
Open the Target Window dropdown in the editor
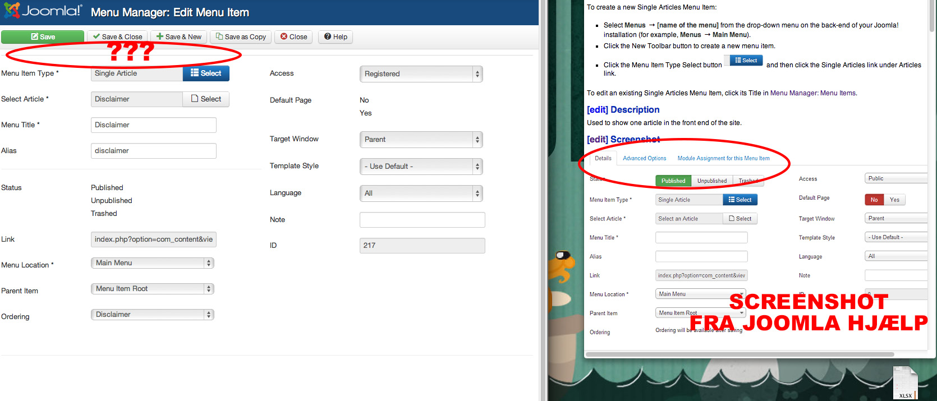click(421, 140)
